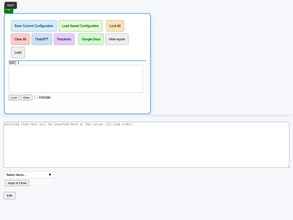Click the bottom Edit button

tap(9, 196)
